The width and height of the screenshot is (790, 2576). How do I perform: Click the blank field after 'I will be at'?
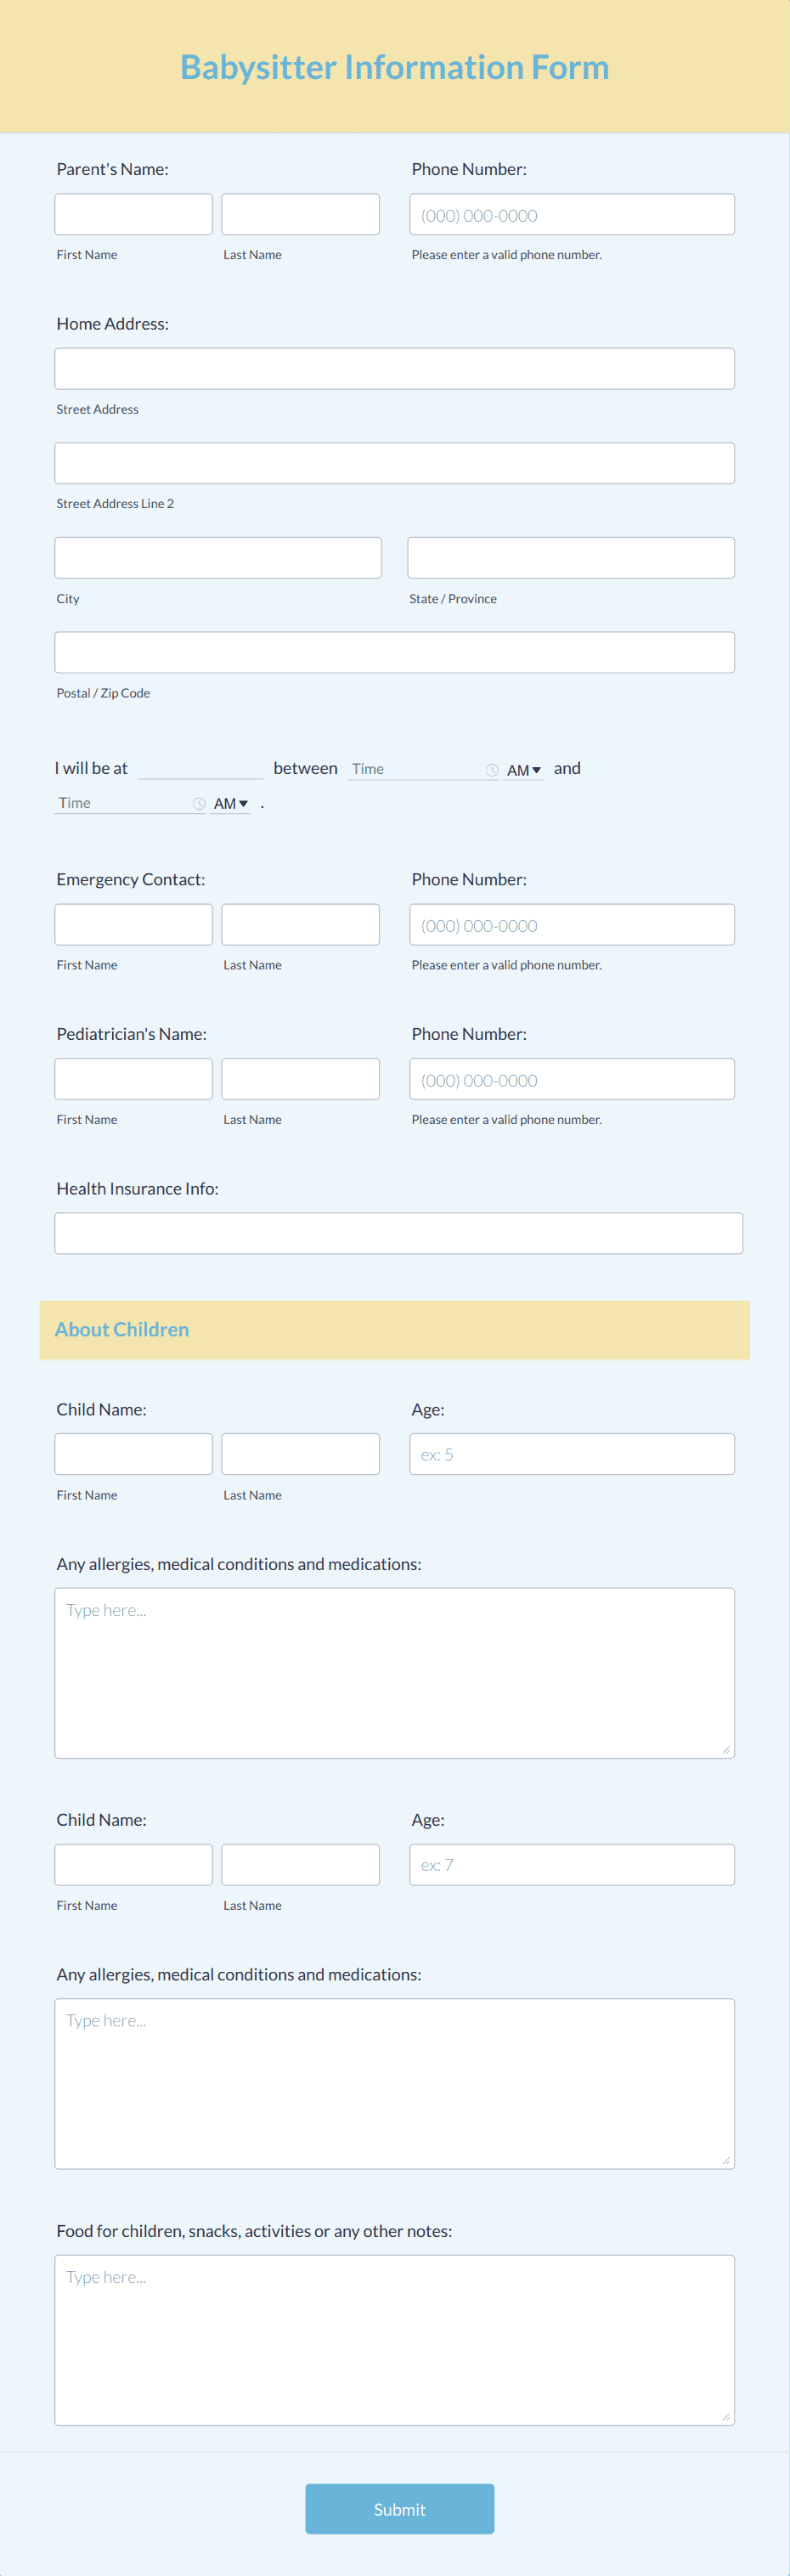200,768
